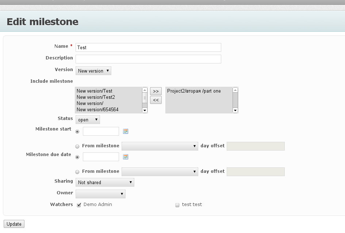This screenshot has height=233, width=345.
Task: Open the Version dropdown
Action: [x=93, y=71]
